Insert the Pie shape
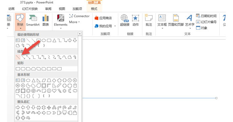The image size is (233, 122). pyautogui.click(x=28, y=86)
